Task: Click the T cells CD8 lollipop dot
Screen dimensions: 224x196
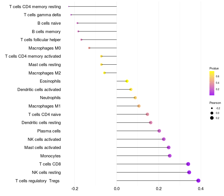Action: click(188, 164)
